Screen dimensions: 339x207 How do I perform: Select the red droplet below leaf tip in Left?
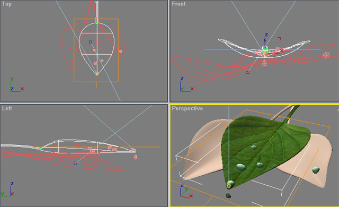click(x=136, y=157)
